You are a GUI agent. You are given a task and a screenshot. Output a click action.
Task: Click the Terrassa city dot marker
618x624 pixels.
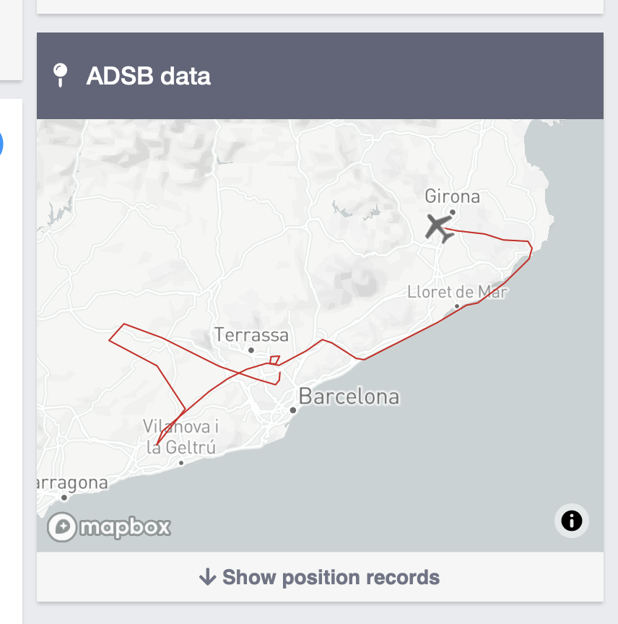click(251, 350)
